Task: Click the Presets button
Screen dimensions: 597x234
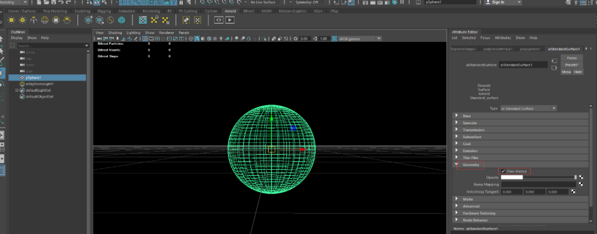Action: pos(572,65)
